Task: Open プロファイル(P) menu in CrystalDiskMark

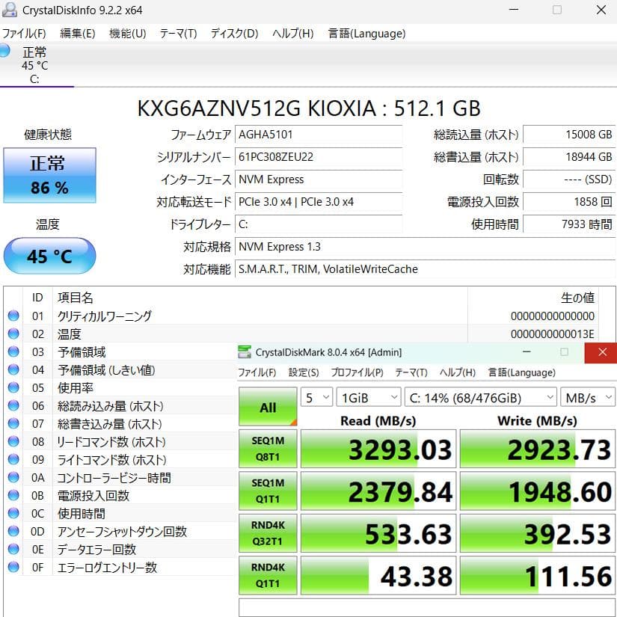Action: coord(357,372)
